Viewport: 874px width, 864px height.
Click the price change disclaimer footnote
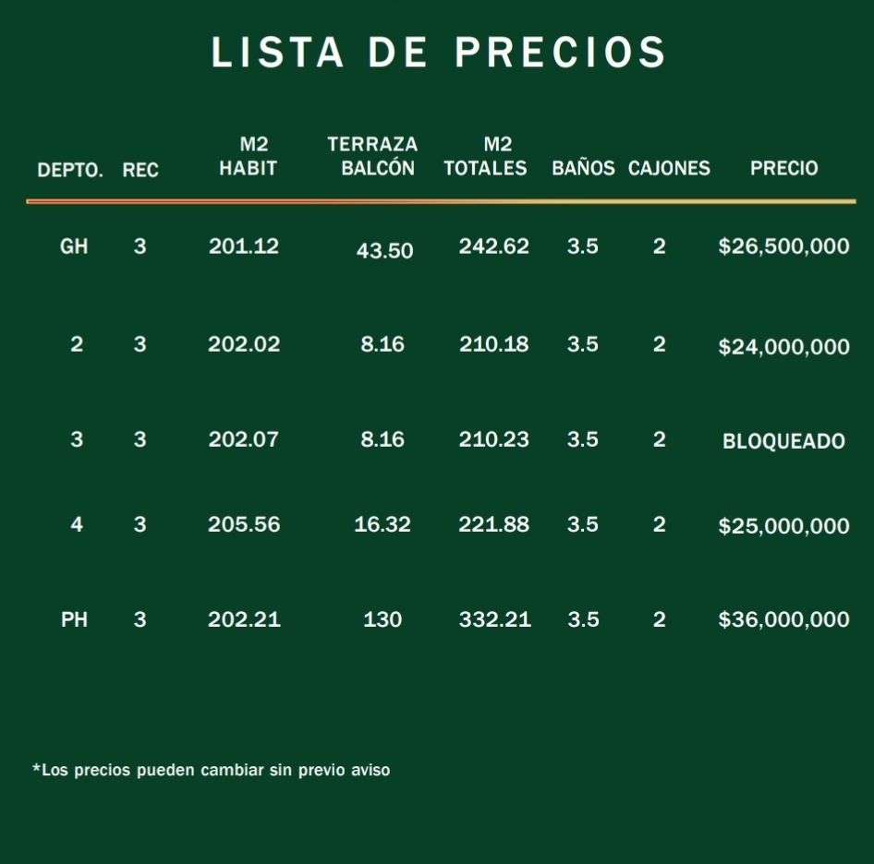pyautogui.click(x=212, y=770)
